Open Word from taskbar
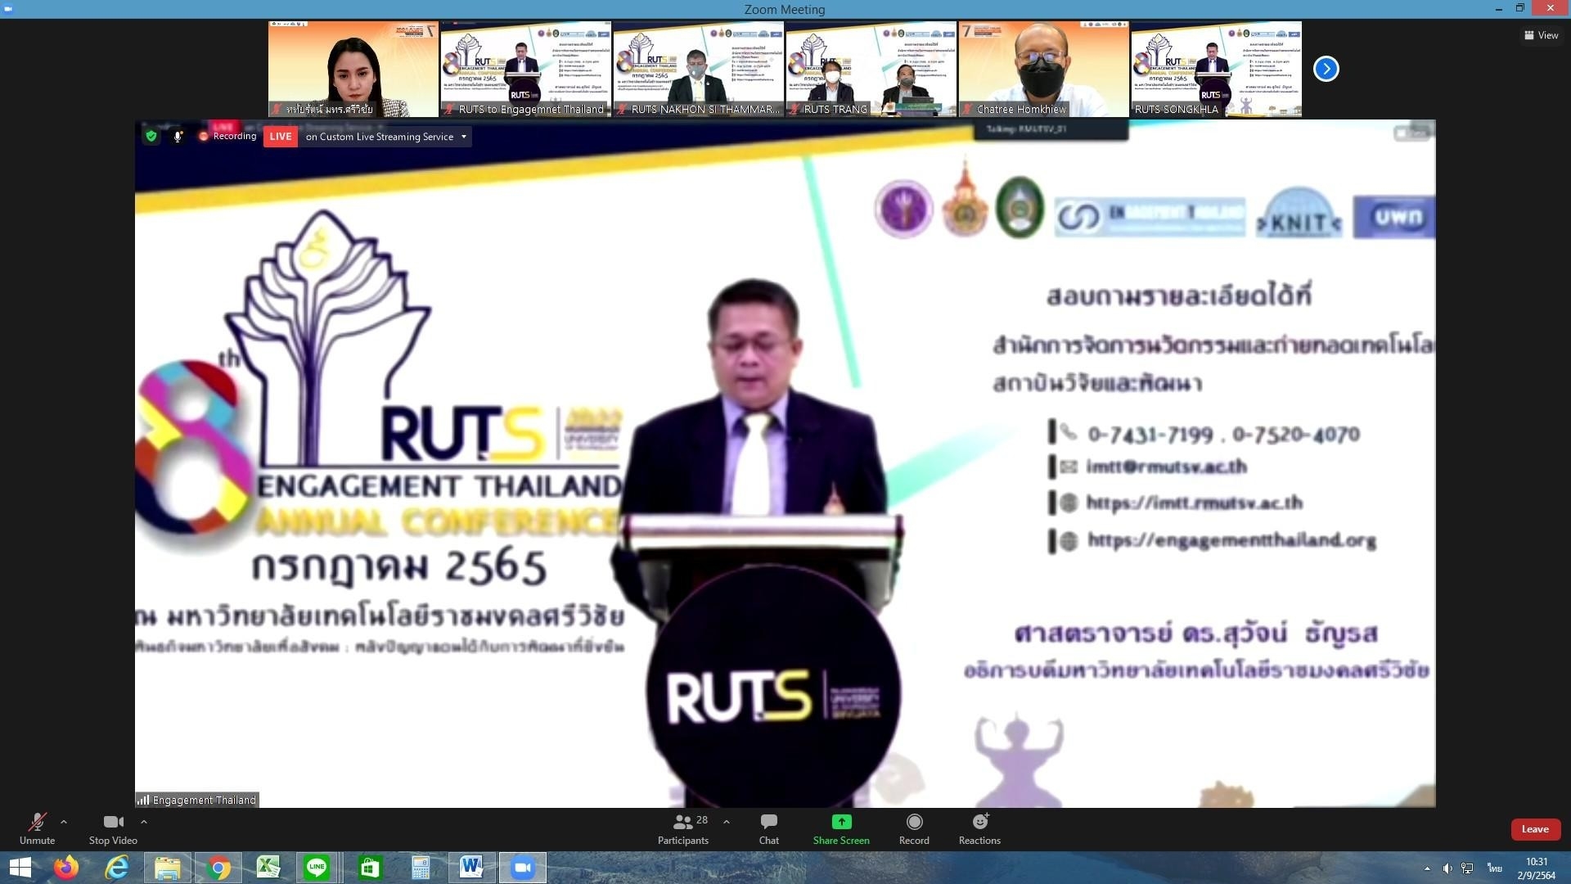This screenshot has height=884, width=1571. pyautogui.click(x=472, y=868)
